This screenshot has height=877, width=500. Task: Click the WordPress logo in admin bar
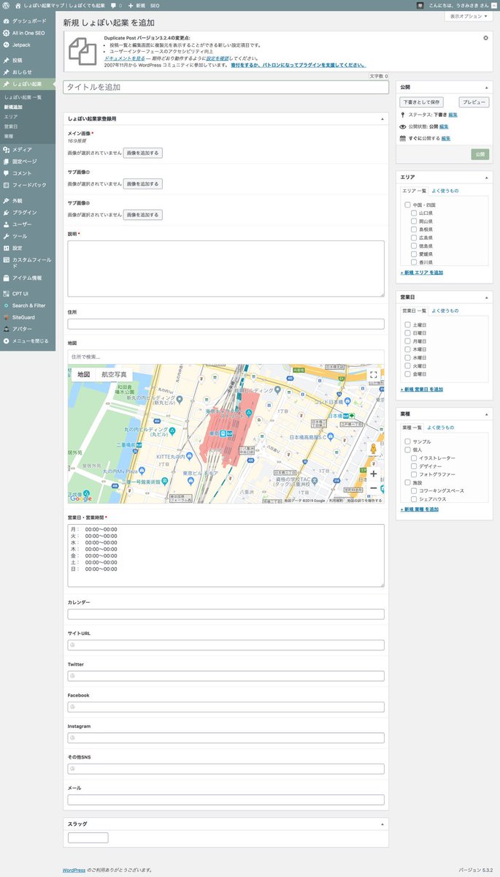[x=6, y=5]
